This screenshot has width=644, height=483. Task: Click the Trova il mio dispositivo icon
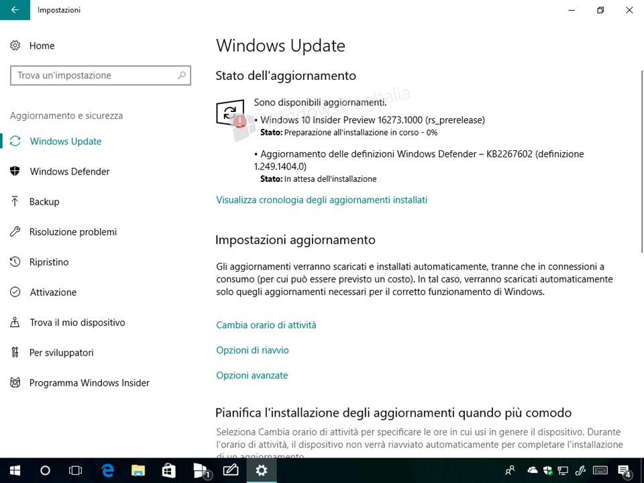click(x=15, y=323)
